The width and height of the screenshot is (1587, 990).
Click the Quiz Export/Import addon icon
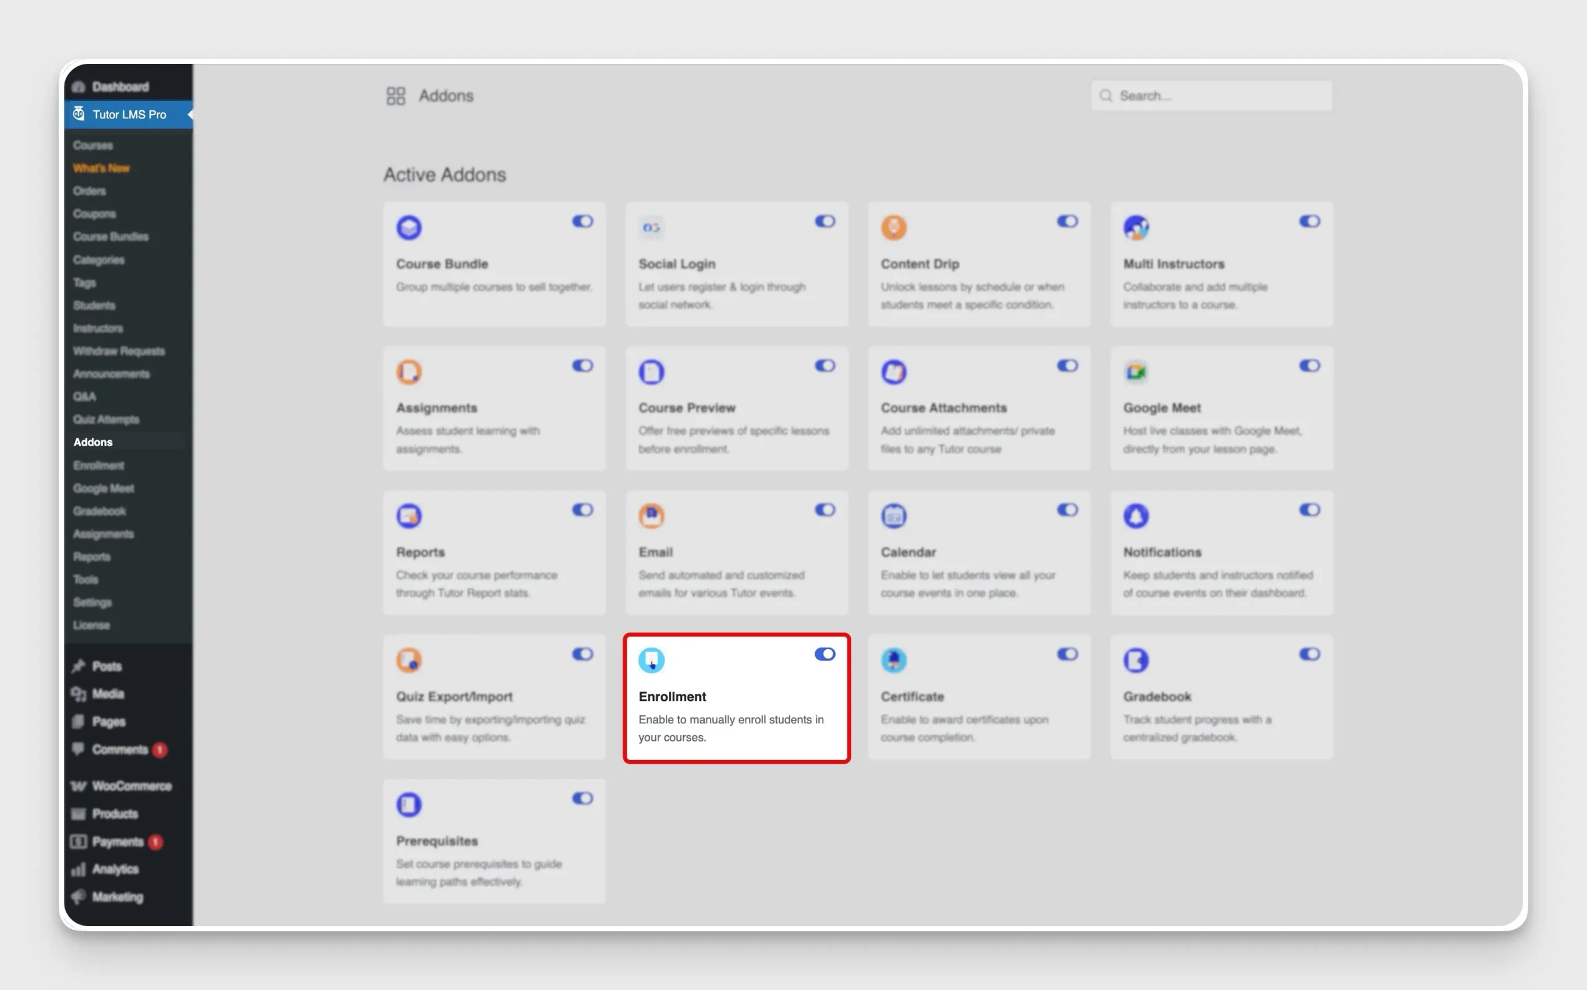coord(409,660)
